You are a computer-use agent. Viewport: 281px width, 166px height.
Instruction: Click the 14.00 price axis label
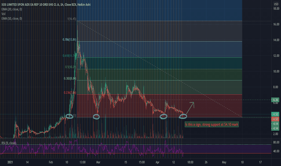pos(276,40)
